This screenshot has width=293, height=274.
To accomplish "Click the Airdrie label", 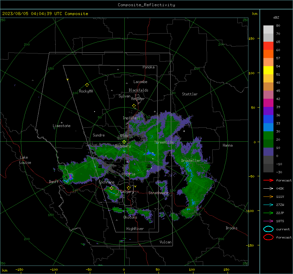I will point(128,174).
